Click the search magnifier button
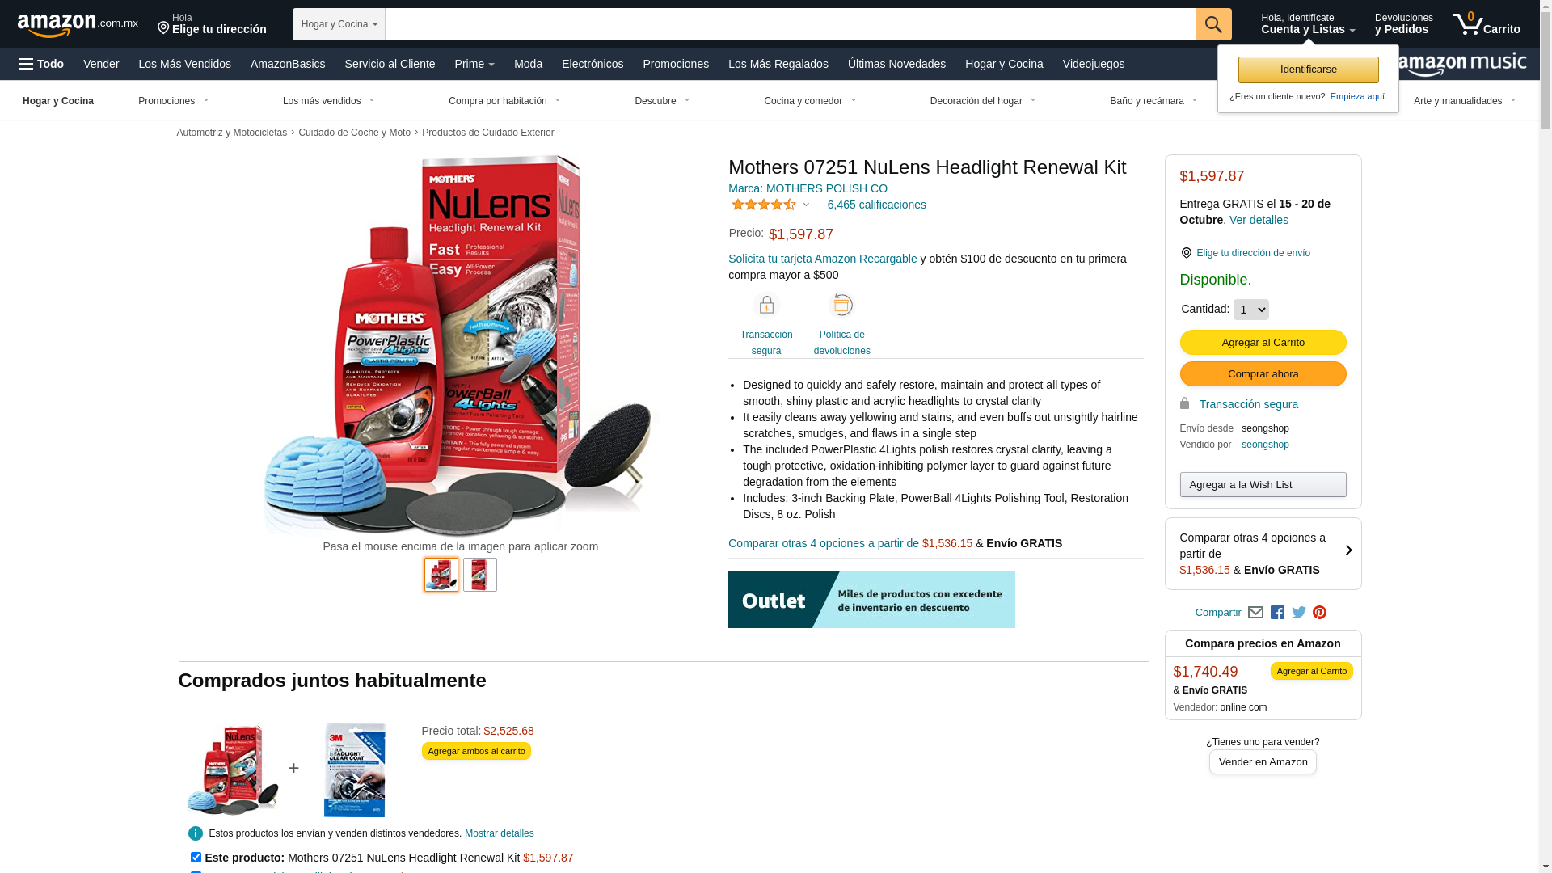This screenshot has height=873, width=1552. click(x=1212, y=24)
